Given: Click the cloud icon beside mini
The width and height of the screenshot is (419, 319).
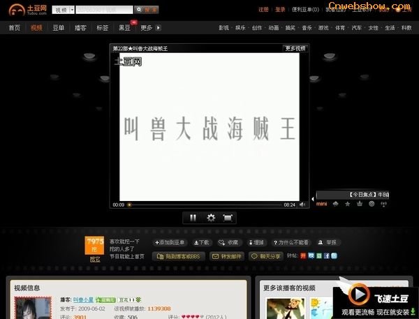Looking at the screenshot, I should coord(336,204).
